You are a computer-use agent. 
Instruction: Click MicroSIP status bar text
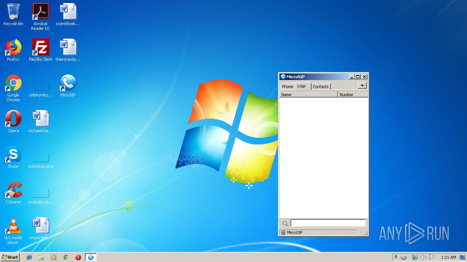tap(294, 233)
